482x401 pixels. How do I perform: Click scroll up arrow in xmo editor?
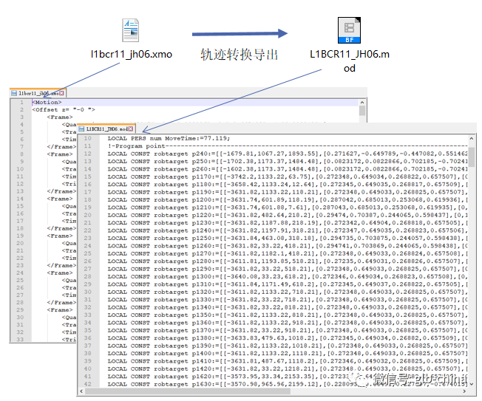click(x=362, y=103)
